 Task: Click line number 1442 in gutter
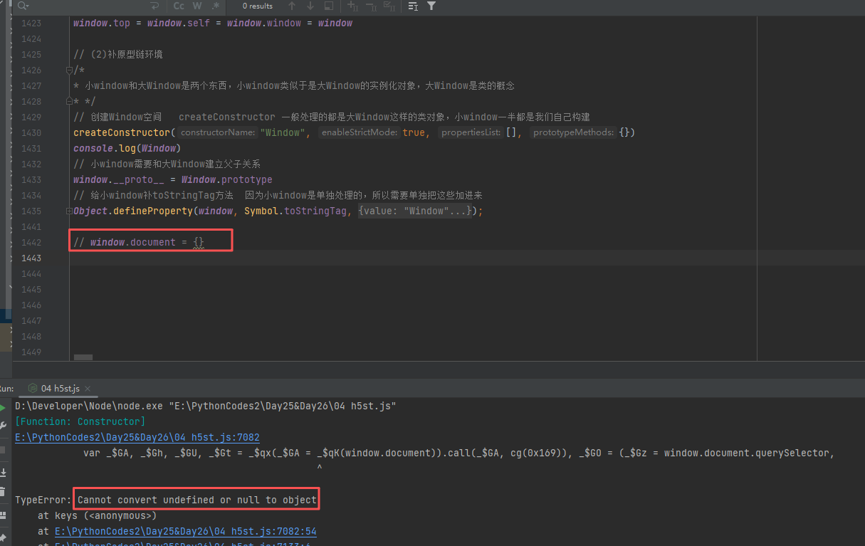[x=31, y=242]
